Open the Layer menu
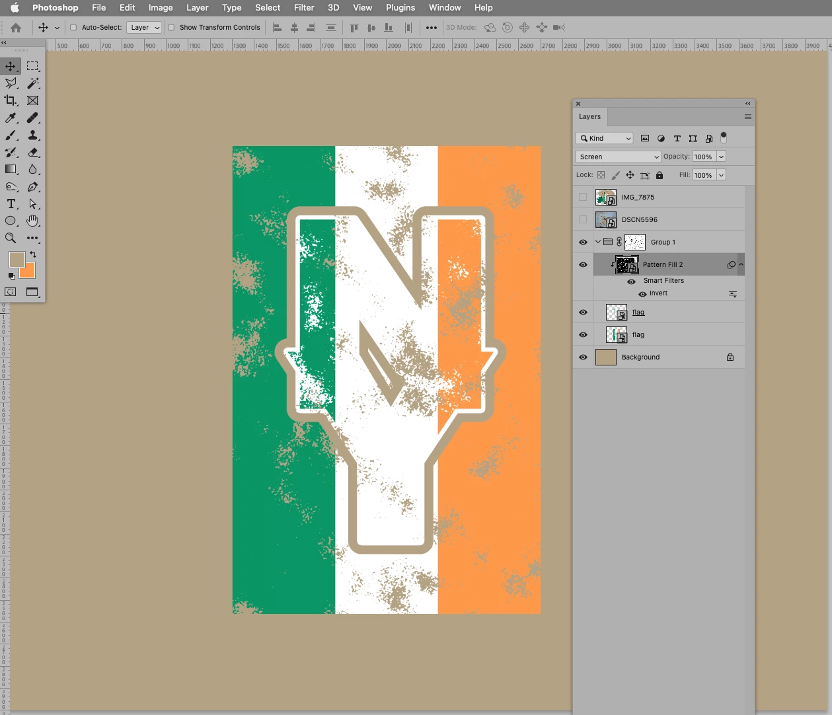This screenshot has width=832, height=715. [x=197, y=7]
